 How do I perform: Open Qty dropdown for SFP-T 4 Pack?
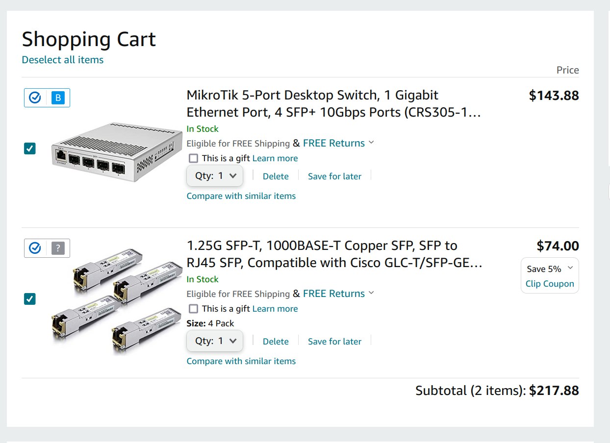[215, 341]
